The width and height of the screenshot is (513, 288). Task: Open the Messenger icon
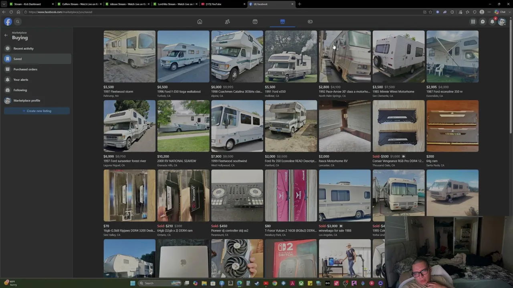483,22
